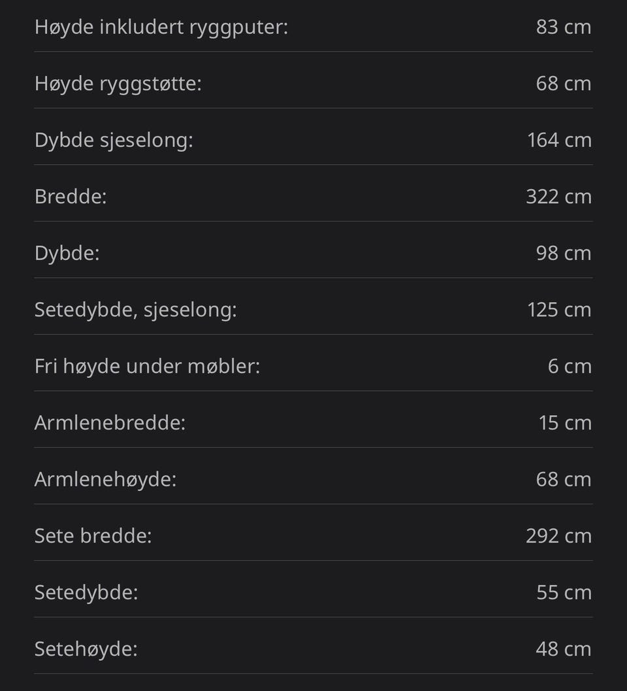Select the "Dybde:" label
This screenshot has width=627, height=691.
(x=67, y=254)
